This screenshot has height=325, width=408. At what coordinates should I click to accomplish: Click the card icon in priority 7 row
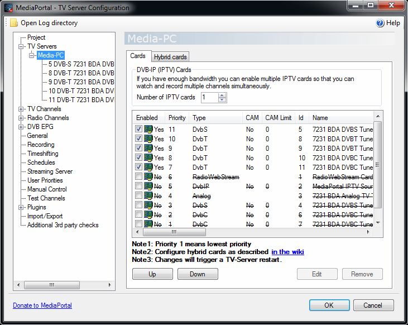(148, 167)
